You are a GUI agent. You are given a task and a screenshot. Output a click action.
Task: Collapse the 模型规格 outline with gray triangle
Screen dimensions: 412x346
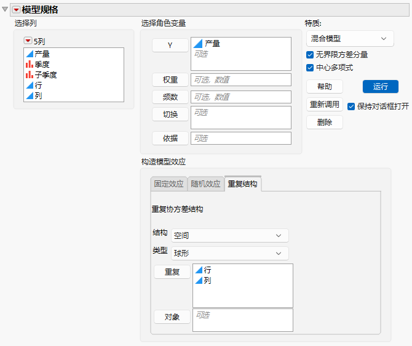coord(5,9)
